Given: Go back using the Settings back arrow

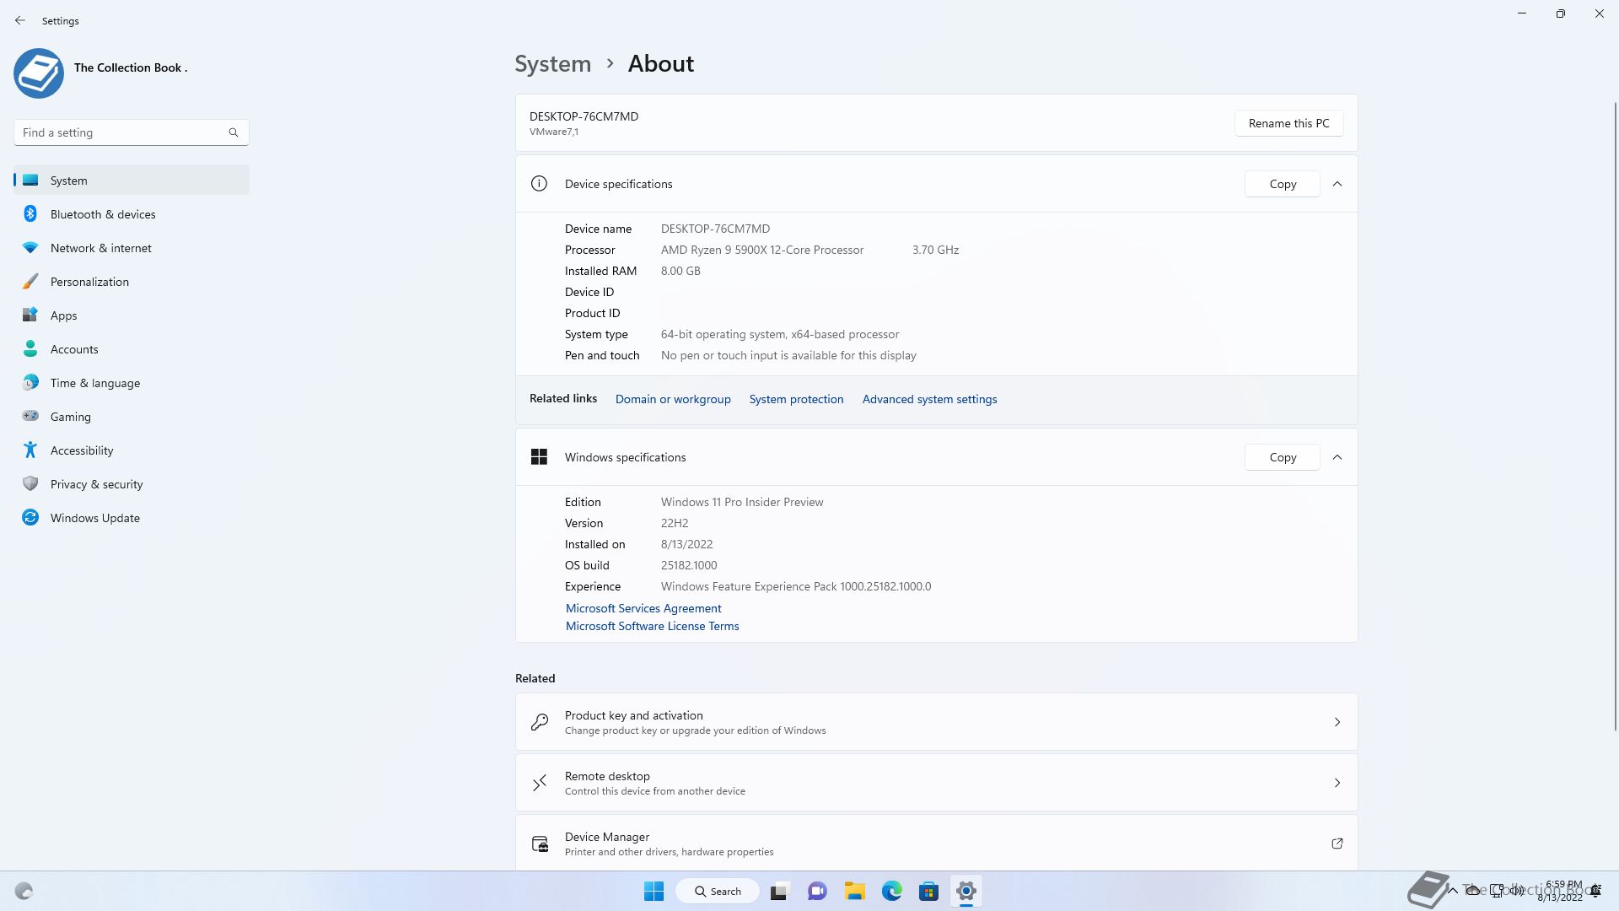Looking at the screenshot, I should click(20, 20).
